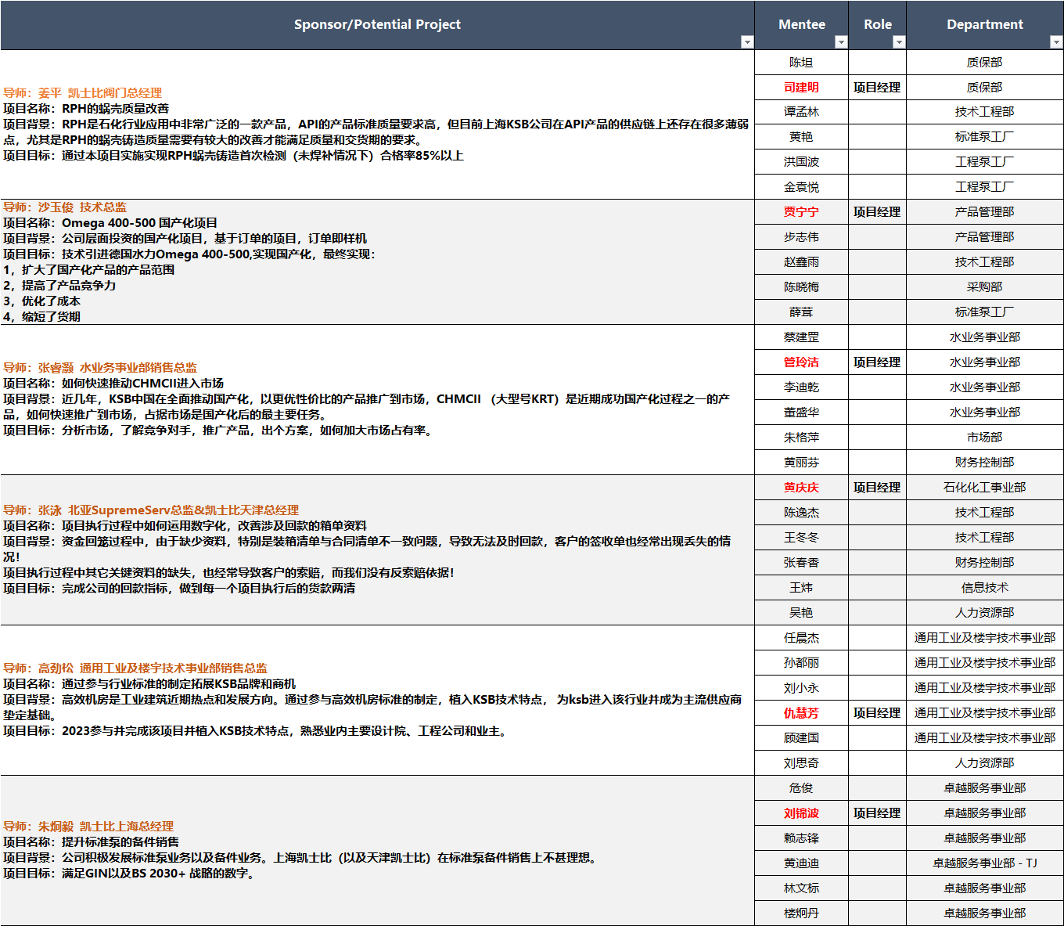Click the project cell for 导师 张泳 SupremeServ
The height and width of the screenshot is (926, 1064).
coord(377,549)
